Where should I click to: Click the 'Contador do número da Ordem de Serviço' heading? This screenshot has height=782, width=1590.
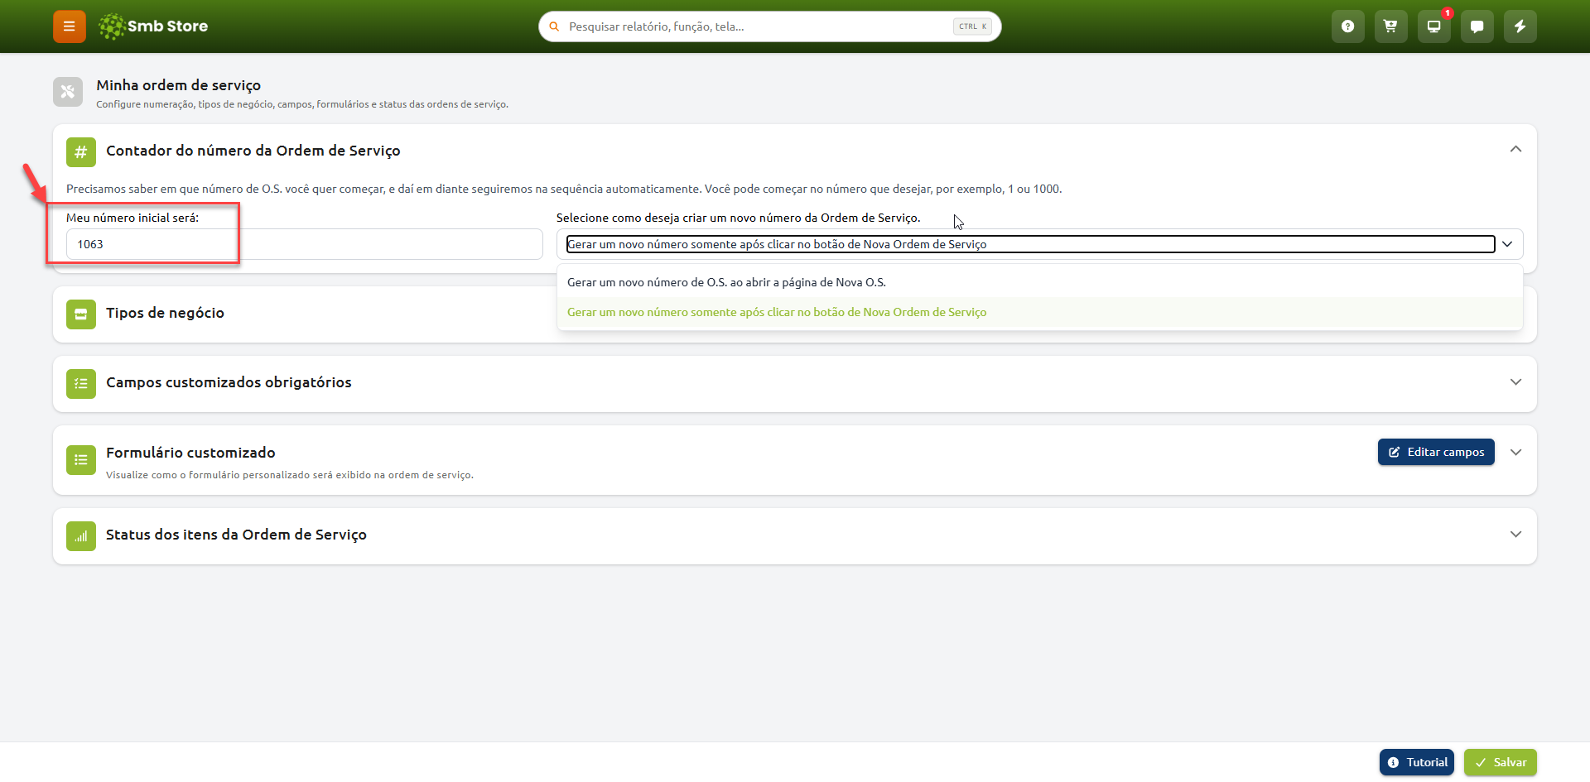pos(253,151)
